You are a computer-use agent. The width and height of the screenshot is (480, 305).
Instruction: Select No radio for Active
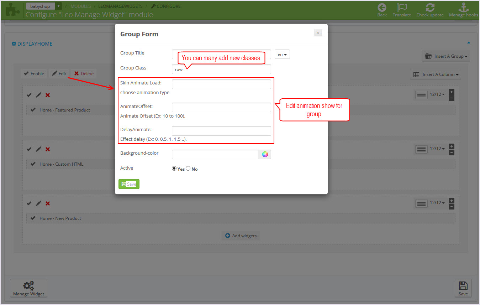[188, 169]
